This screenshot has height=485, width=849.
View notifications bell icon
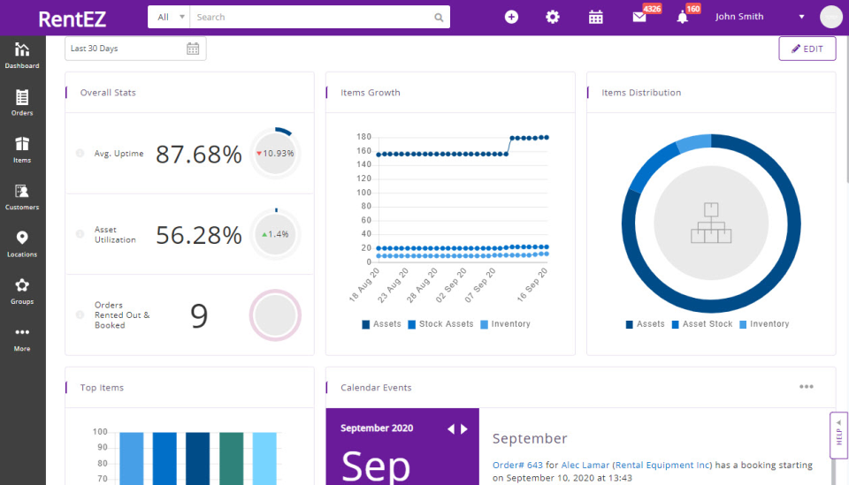(683, 17)
